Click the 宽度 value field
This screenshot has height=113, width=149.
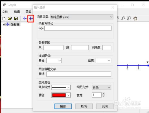pyautogui.click(x=97, y=95)
